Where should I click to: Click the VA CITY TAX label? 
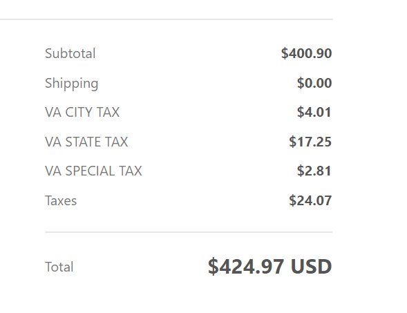tap(82, 113)
